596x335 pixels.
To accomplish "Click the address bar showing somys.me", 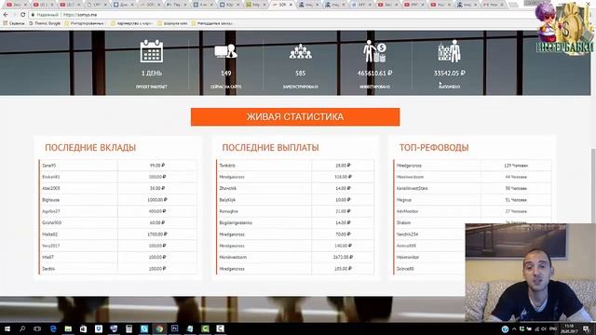I will pos(281,15).
